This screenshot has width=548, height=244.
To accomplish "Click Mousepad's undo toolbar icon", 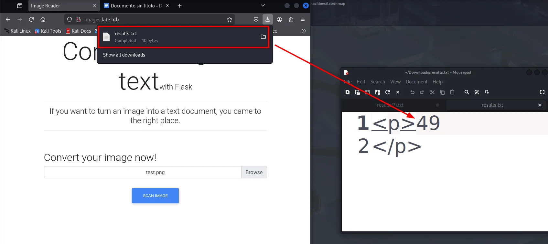I will 412,92.
